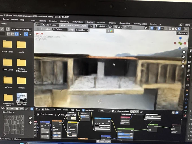Refresh the file browser list
This screenshot has width=192, height=144.
pyautogui.click(x=2, y=29)
